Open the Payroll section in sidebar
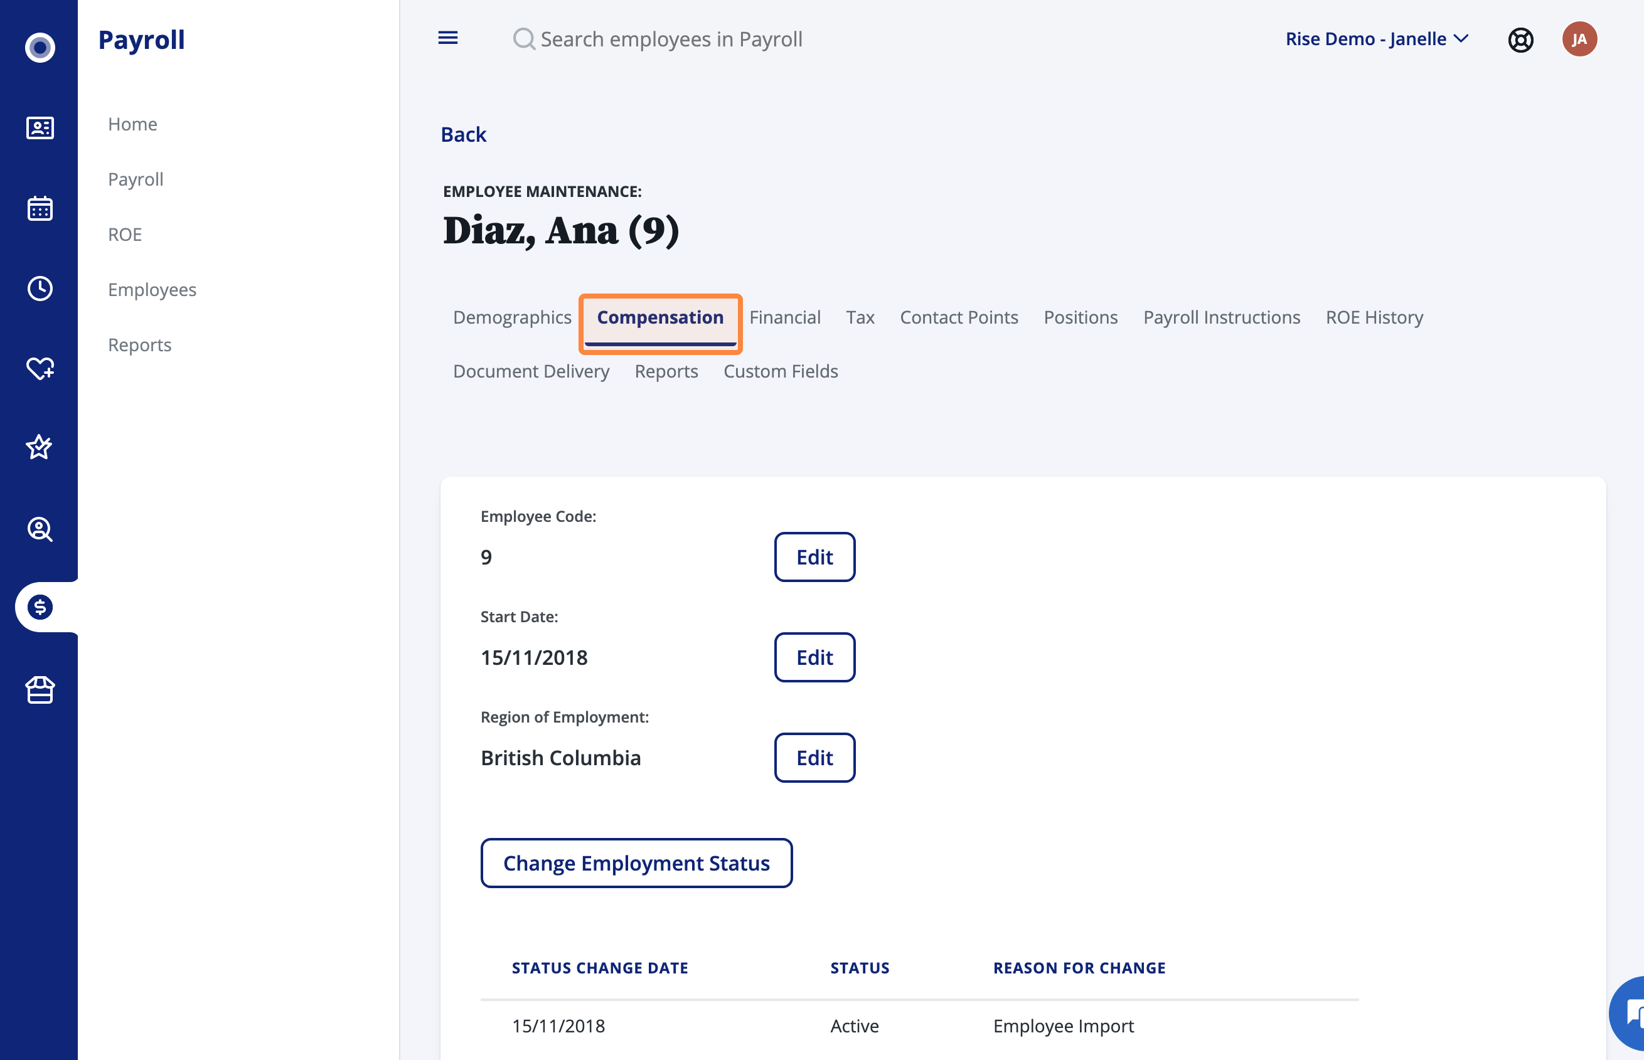 (x=136, y=179)
